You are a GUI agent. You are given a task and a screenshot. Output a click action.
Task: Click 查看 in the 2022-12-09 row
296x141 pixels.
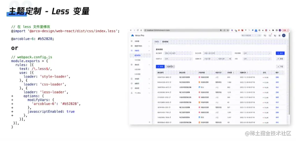(x=277, y=82)
